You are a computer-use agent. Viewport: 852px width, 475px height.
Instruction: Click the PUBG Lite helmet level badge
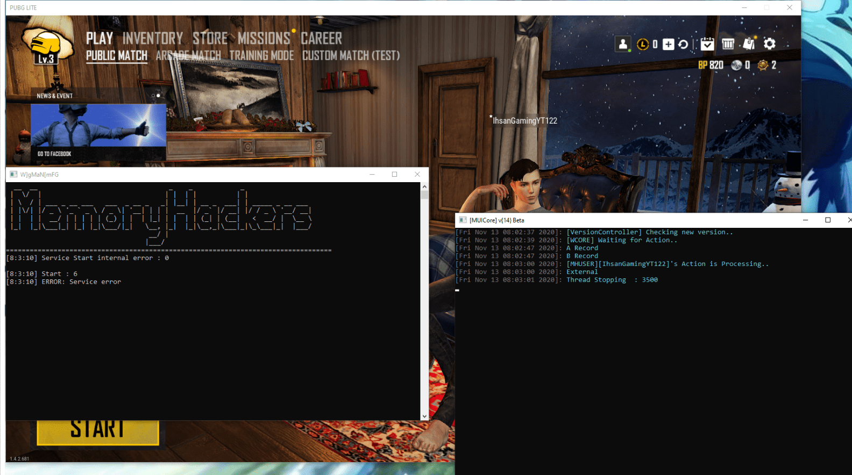[47, 47]
